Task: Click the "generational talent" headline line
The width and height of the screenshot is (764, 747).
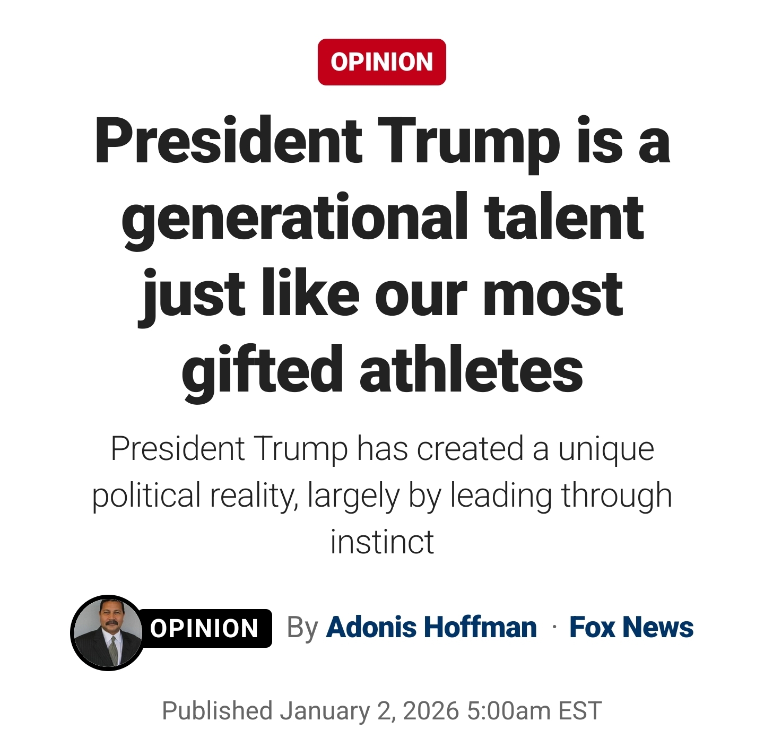Action: point(382,218)
